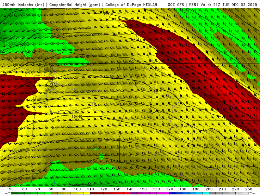Click the cyan legend swatch before 200

click(x=206, y=193)
